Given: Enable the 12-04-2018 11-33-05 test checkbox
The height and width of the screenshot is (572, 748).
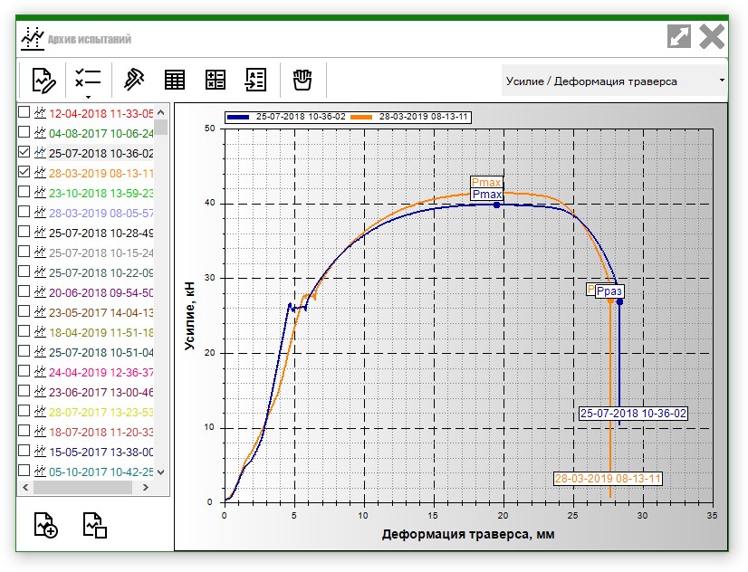Looking at the screenshot, I should coord(24,112).
